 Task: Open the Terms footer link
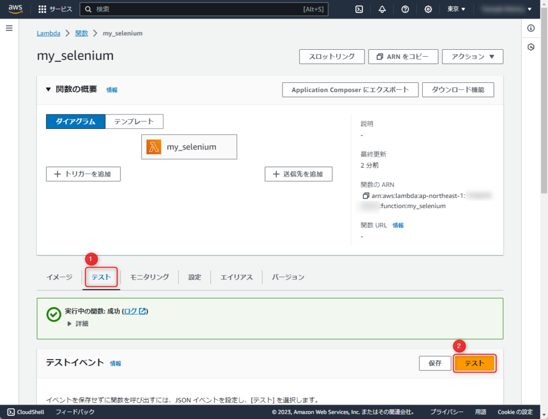coord(481,412)
